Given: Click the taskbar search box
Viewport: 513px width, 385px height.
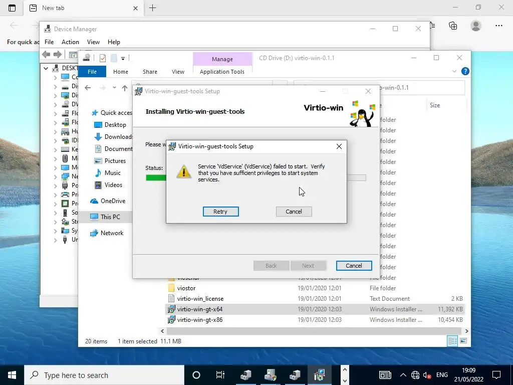Looking at the screenshot, I should point(104,375).
